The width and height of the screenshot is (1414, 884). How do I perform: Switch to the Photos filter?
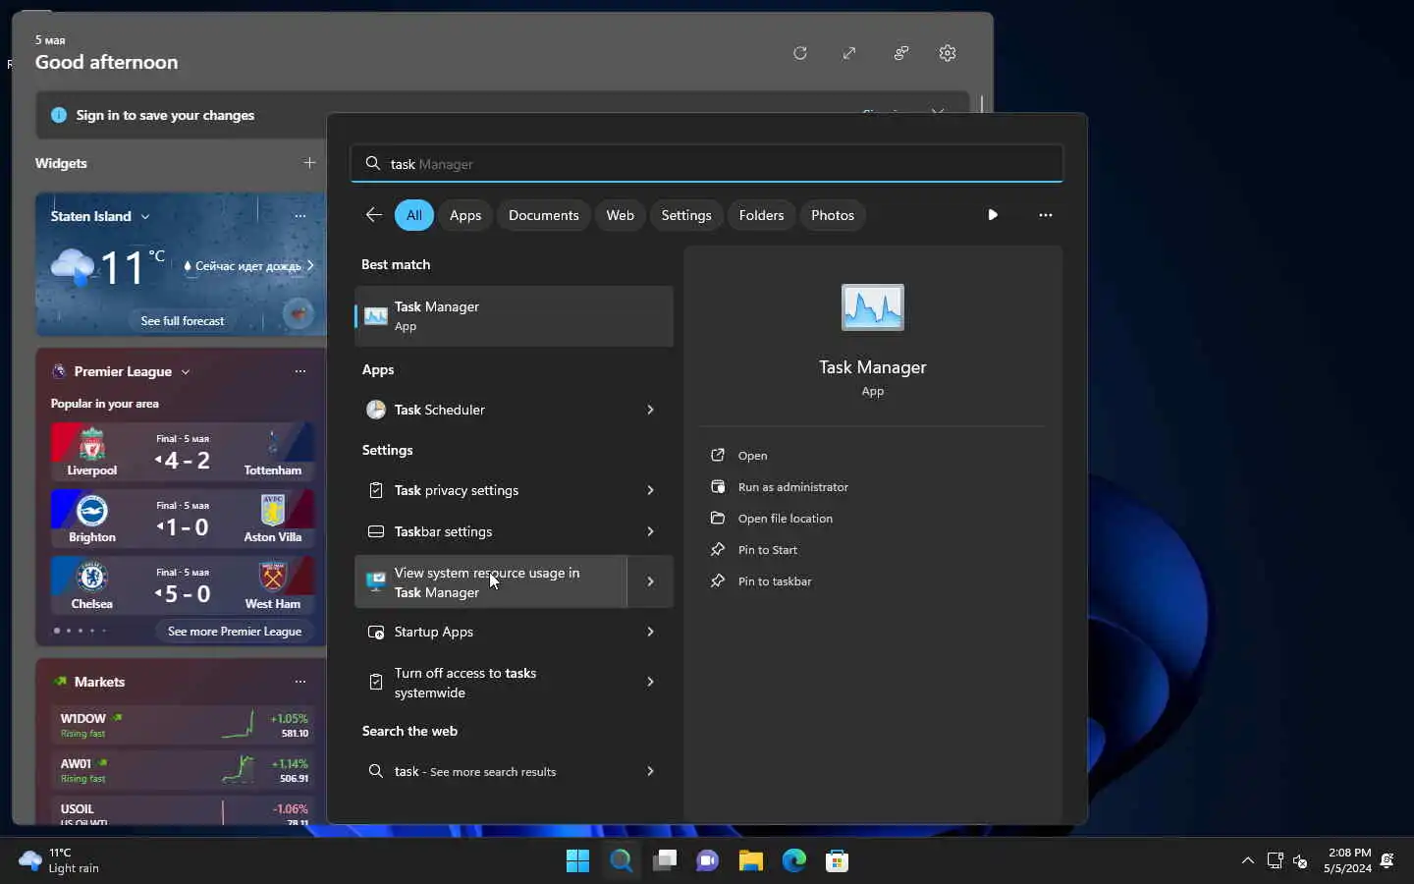(x=833, y=215)
